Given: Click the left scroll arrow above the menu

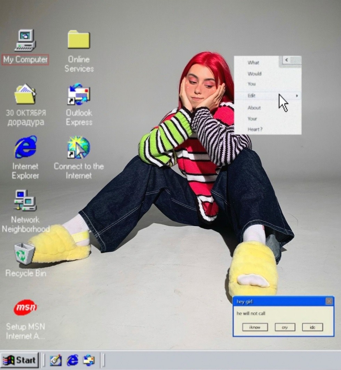Looking at the screenshot, I should pyautogui.click(x=286, y=60).
